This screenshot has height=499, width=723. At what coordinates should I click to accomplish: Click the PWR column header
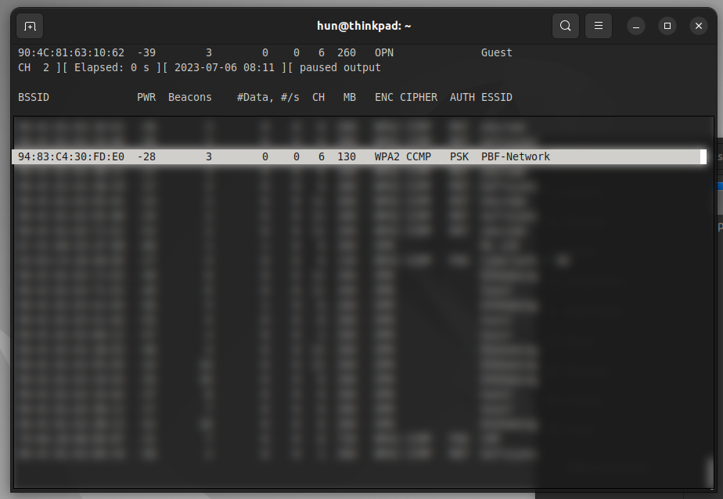click(146, 97)
